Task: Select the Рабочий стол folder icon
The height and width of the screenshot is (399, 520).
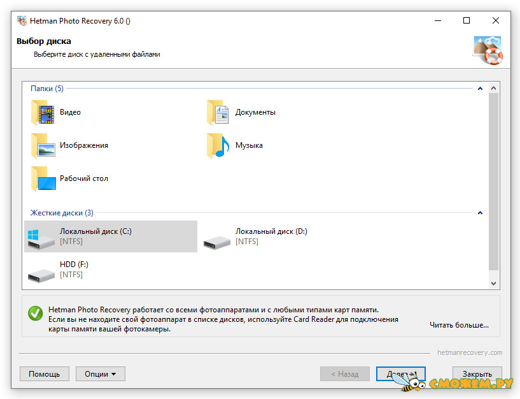Action: coord(43,179)
